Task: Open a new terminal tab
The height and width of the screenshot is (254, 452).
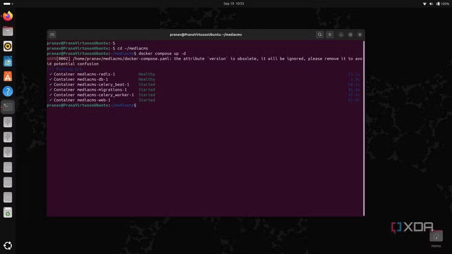Action: (x=52, y=35)
